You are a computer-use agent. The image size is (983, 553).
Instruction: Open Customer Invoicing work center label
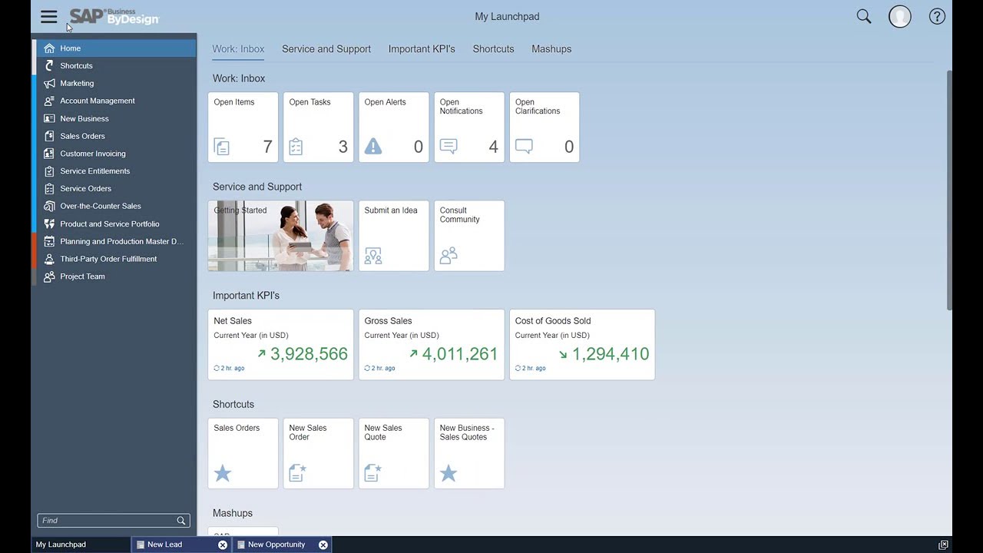(x=93, y=154)
